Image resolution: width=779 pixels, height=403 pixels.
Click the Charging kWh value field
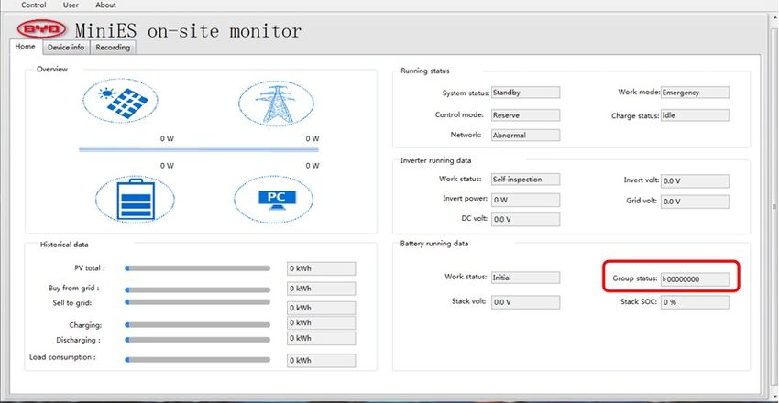click(x=322, y=323)
